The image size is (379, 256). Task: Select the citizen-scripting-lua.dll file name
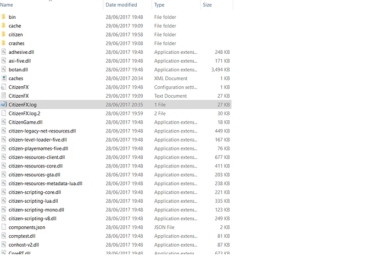[33, 201]
